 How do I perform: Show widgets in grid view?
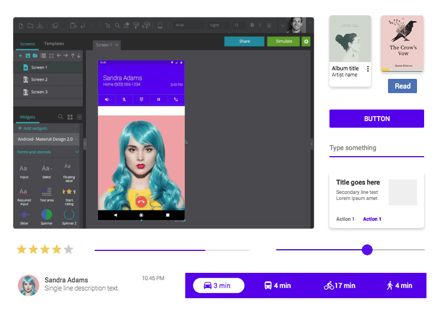pos(70,117)
